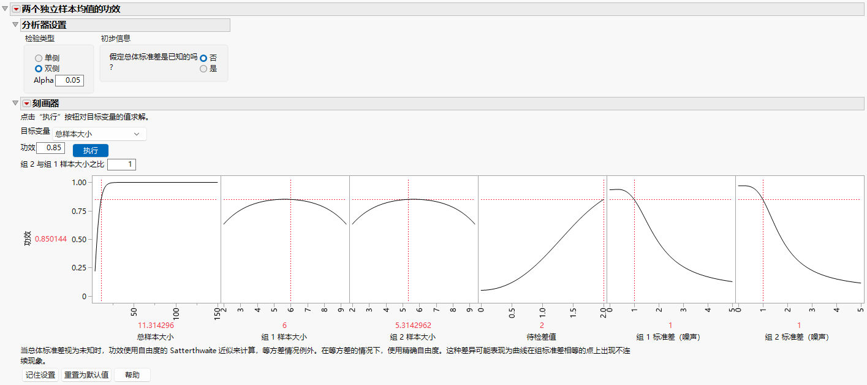Click the Alpha input field
The image size is (867, 385).
pyautogui.click(x=70, y=80)
